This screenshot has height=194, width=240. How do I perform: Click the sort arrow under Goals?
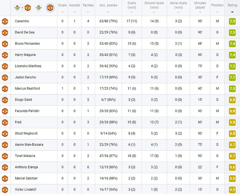62,12
